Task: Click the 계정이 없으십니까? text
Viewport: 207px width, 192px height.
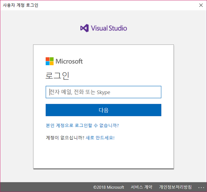Action: pyautogui.click(x=65, y=138)
